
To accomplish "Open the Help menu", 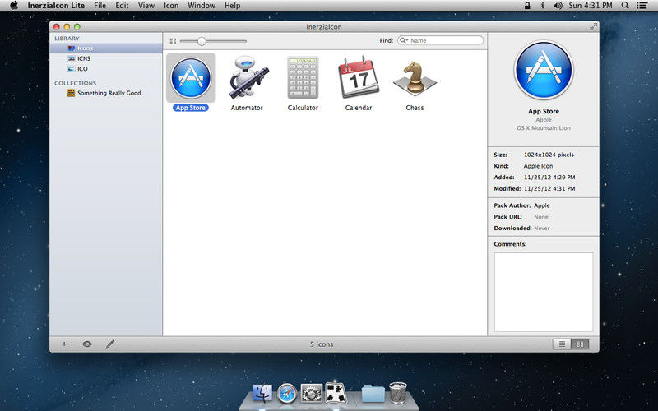I will (232, 6).
